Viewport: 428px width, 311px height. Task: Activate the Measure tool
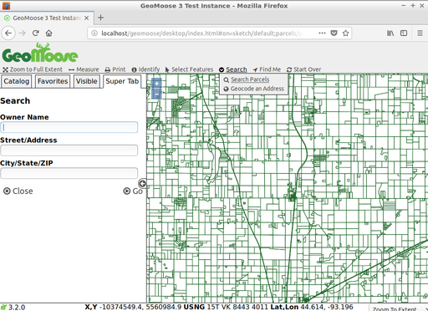coord(84,69)
